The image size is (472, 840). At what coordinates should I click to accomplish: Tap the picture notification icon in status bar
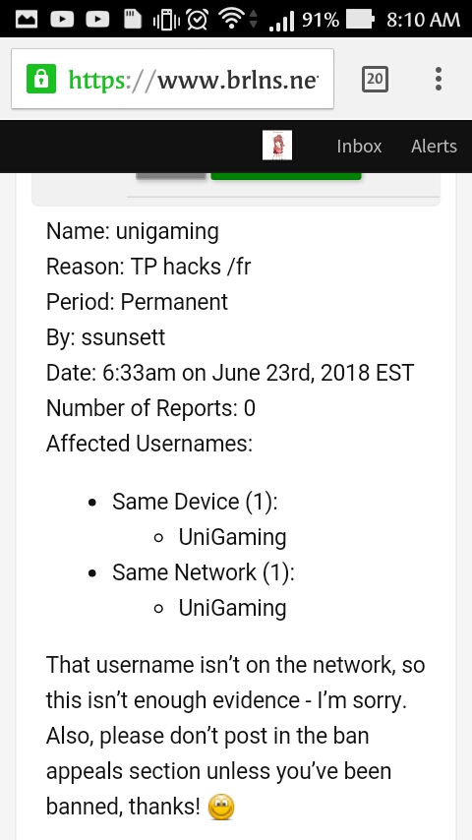click(27, 20)
